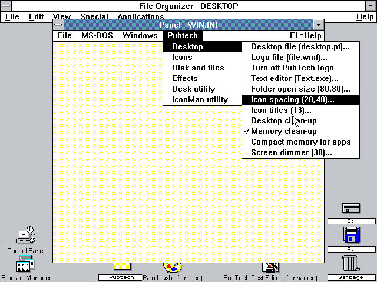Open the IconMan utility submenu
The height and width of the screenshot is (282, 377).
click(x=202, y=99)
